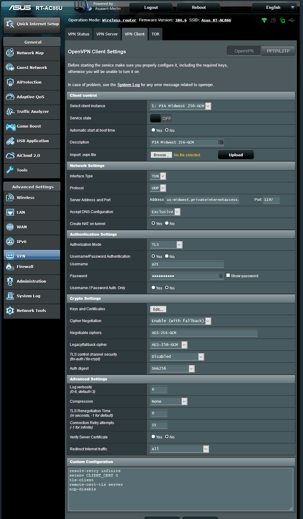The height and width of the screenshot is (519, 303).
Task: Click the Custom Configuration text area
Action: tap(181, 489)
